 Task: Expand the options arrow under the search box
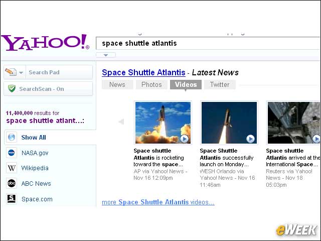pos(106,55)
